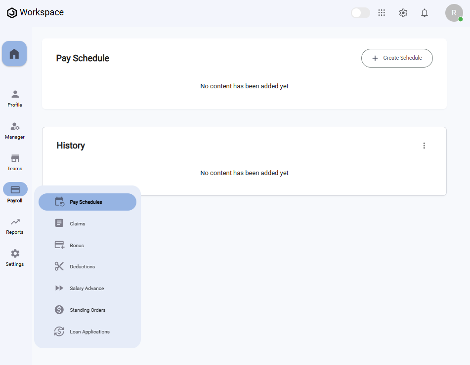Click the Create Schedule button
Image resolution: width=470 pixels, height=365 pixels.
point(397,58)
